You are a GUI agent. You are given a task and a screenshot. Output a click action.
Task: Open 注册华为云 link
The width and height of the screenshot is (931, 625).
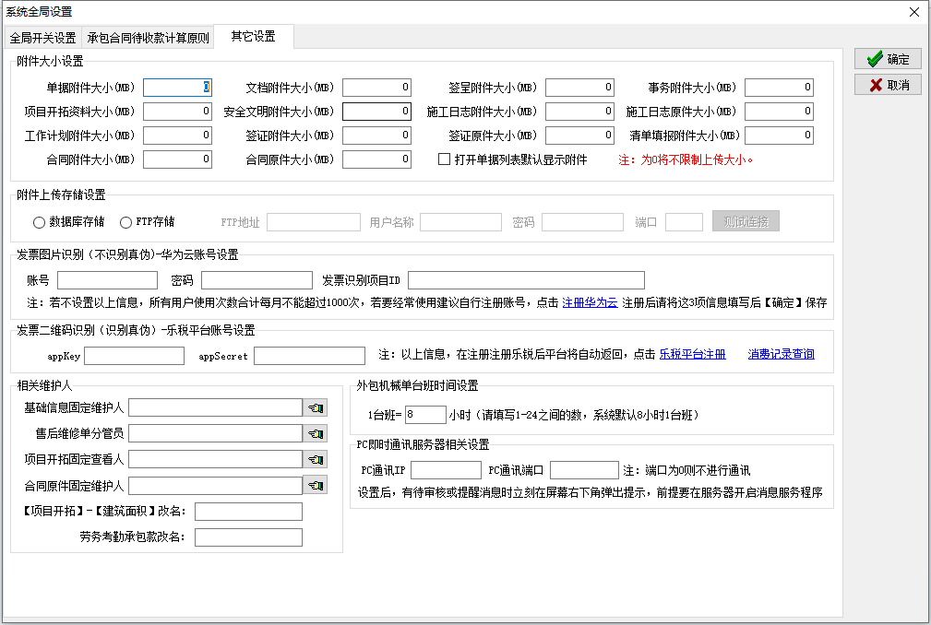pyautogui.click(x=590, y=302)
